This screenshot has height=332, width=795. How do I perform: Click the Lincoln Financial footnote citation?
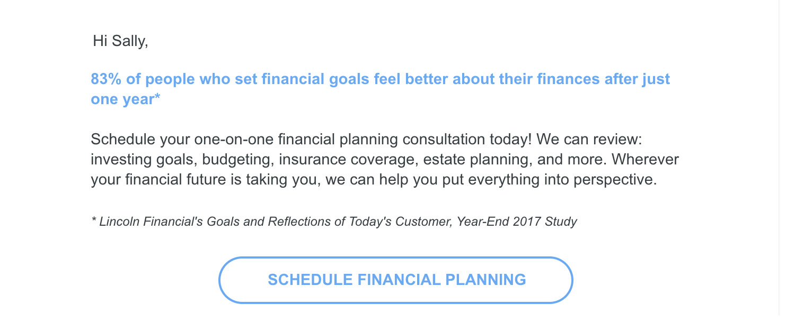(334, 222)
